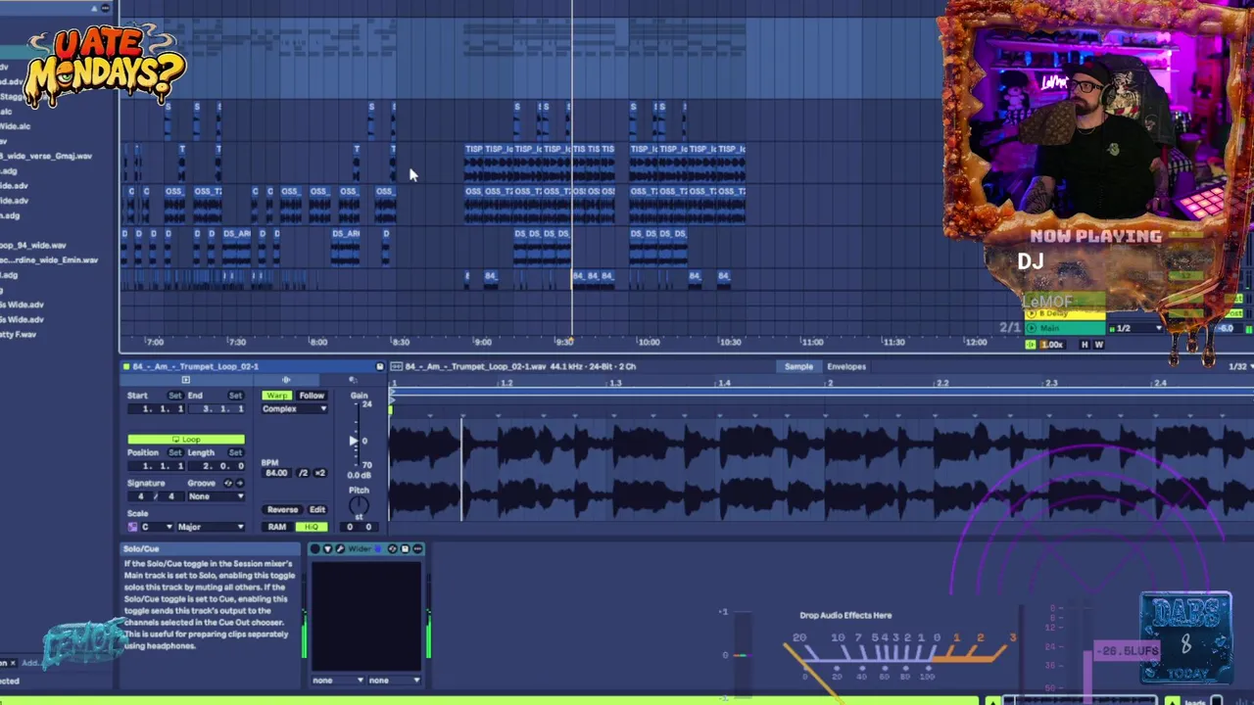The width and height of the screenshot is (1254, 705).
Task: Click the BPM 84.00 field
Action: [277, 473]
